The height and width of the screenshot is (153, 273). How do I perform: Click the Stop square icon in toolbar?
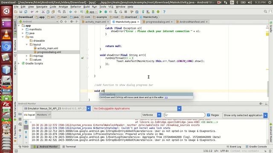pos(126,12)
